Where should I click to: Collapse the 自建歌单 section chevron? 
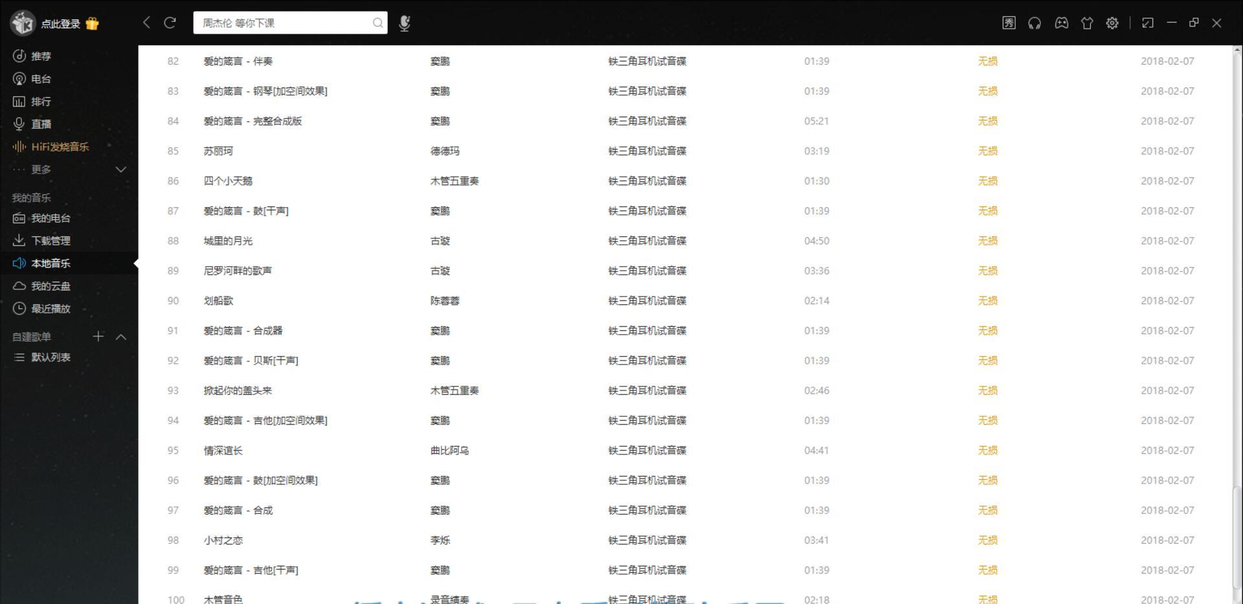120,336
